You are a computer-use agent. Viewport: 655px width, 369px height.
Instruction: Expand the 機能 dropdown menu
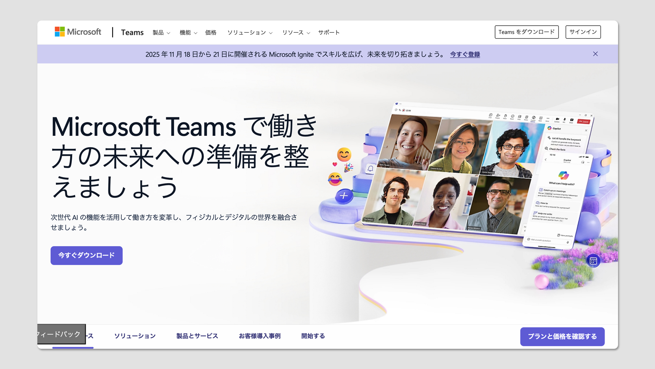tap(188, 33)
